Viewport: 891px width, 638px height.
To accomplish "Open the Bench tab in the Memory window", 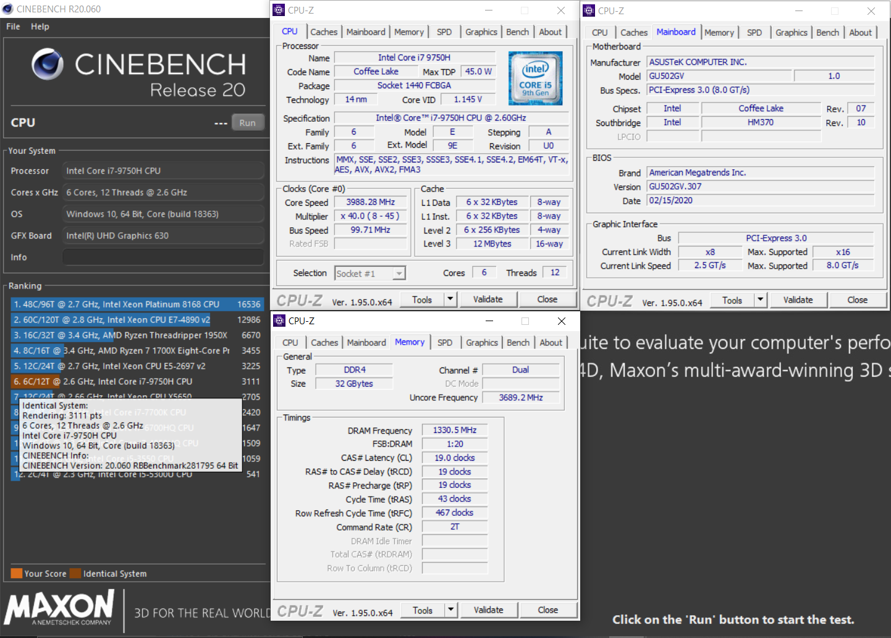I will 518,343.
